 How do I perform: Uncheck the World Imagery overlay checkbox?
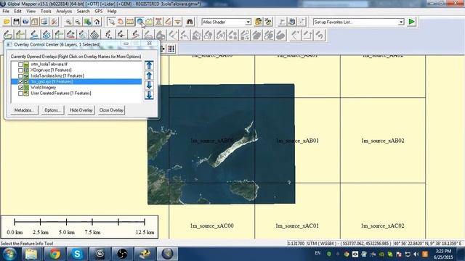[x=20, y=88]
